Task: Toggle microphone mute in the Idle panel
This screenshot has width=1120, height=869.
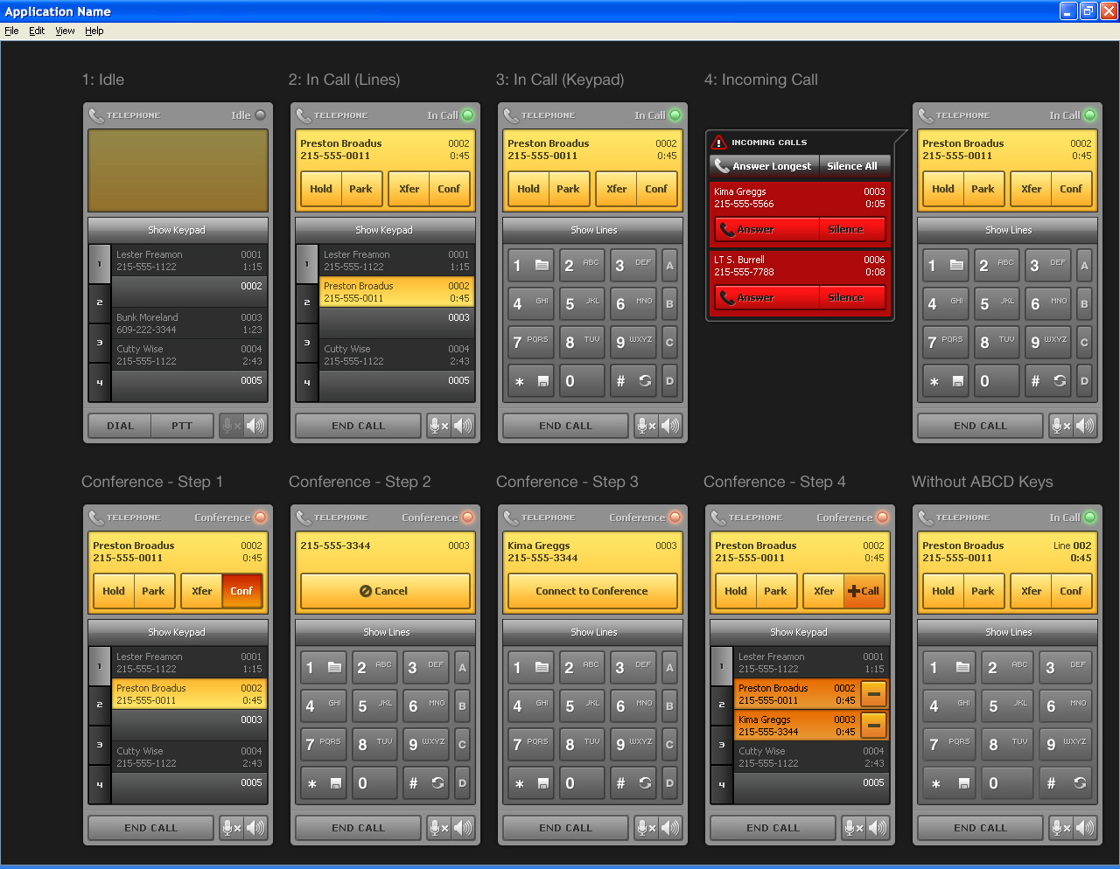Action: (231, 426)
